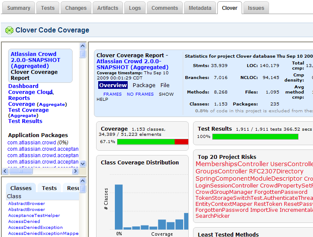Click the SHOW HELP link

pos(135,97)
